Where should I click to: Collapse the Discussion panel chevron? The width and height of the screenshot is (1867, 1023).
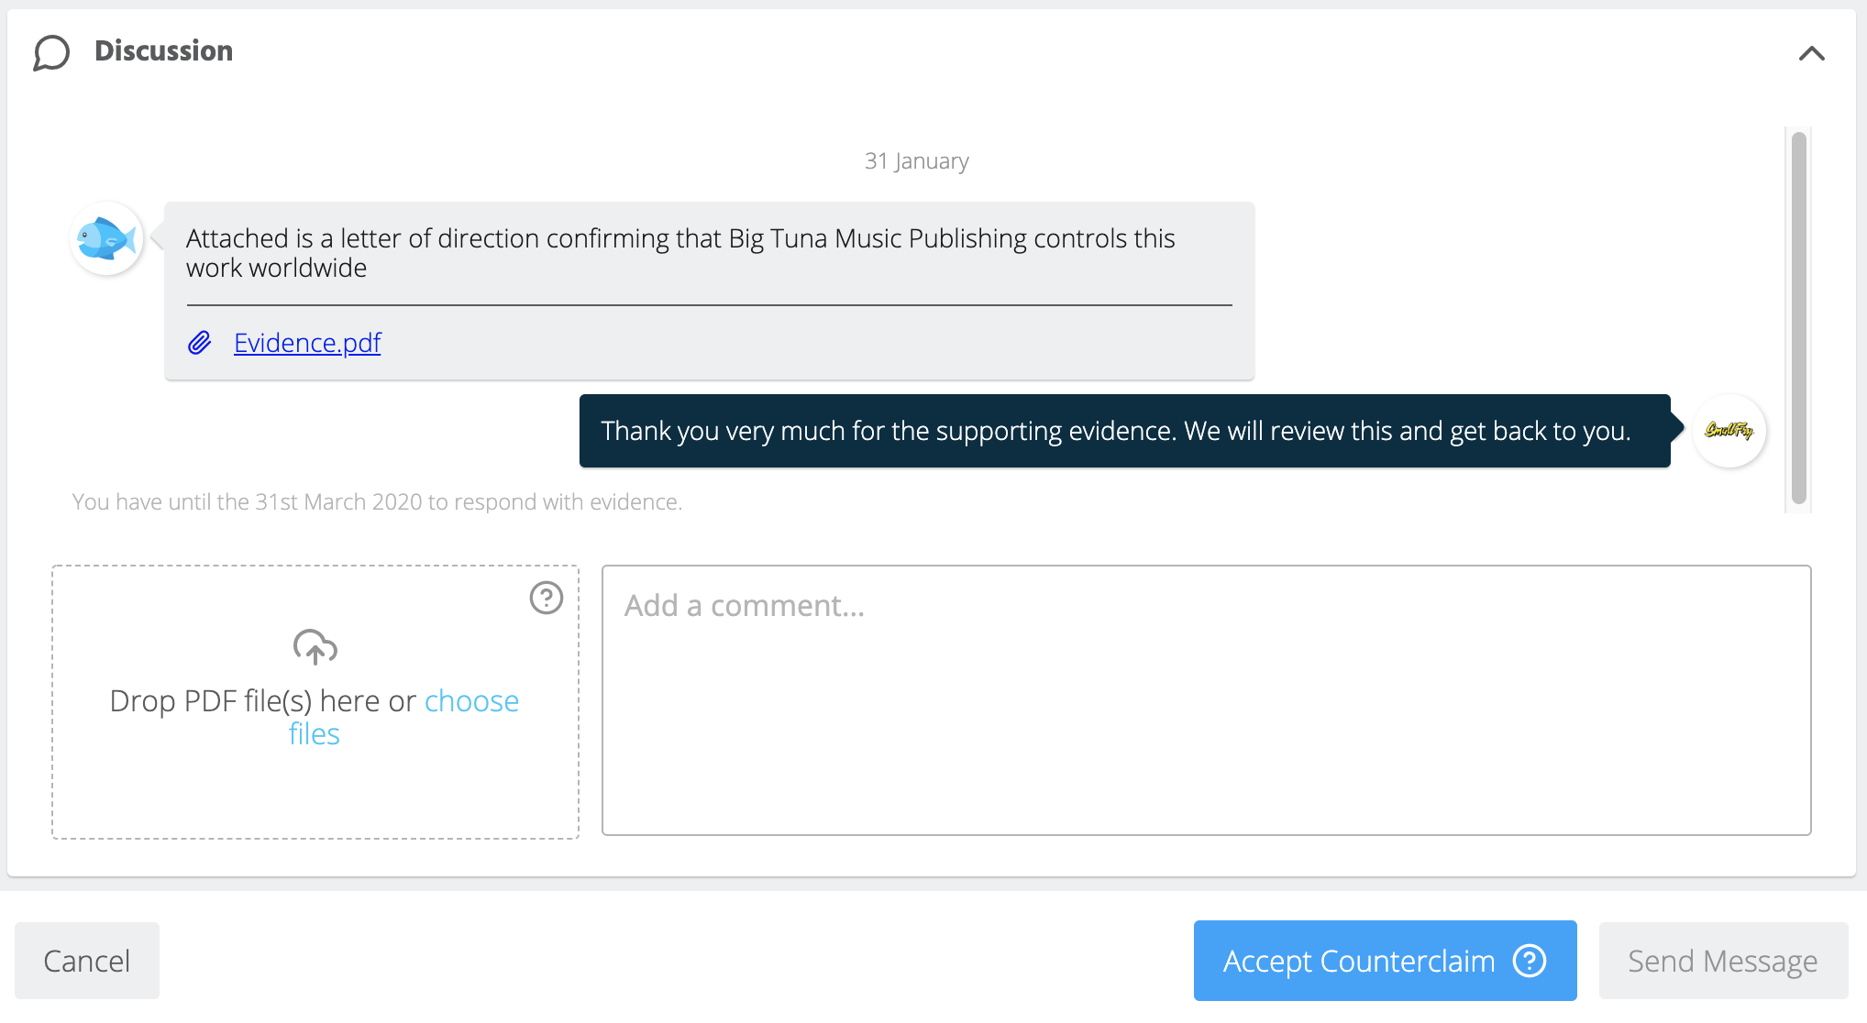[1811, 53]
